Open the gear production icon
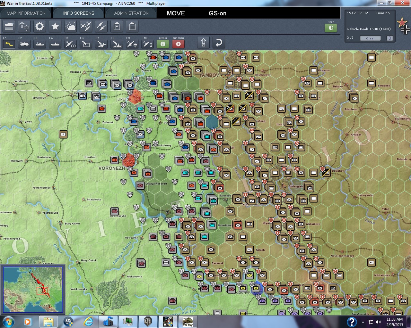The height and width of the screenshot is (328, 411). (40, 26)
